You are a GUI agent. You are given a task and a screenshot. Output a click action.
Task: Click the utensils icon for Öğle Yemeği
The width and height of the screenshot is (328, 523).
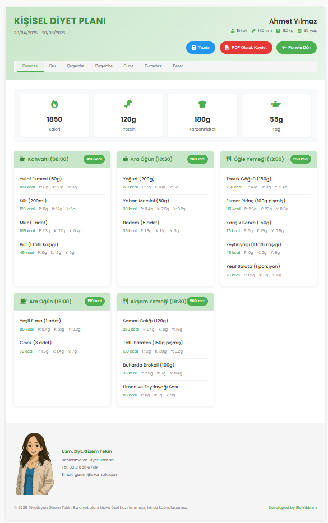229,159
